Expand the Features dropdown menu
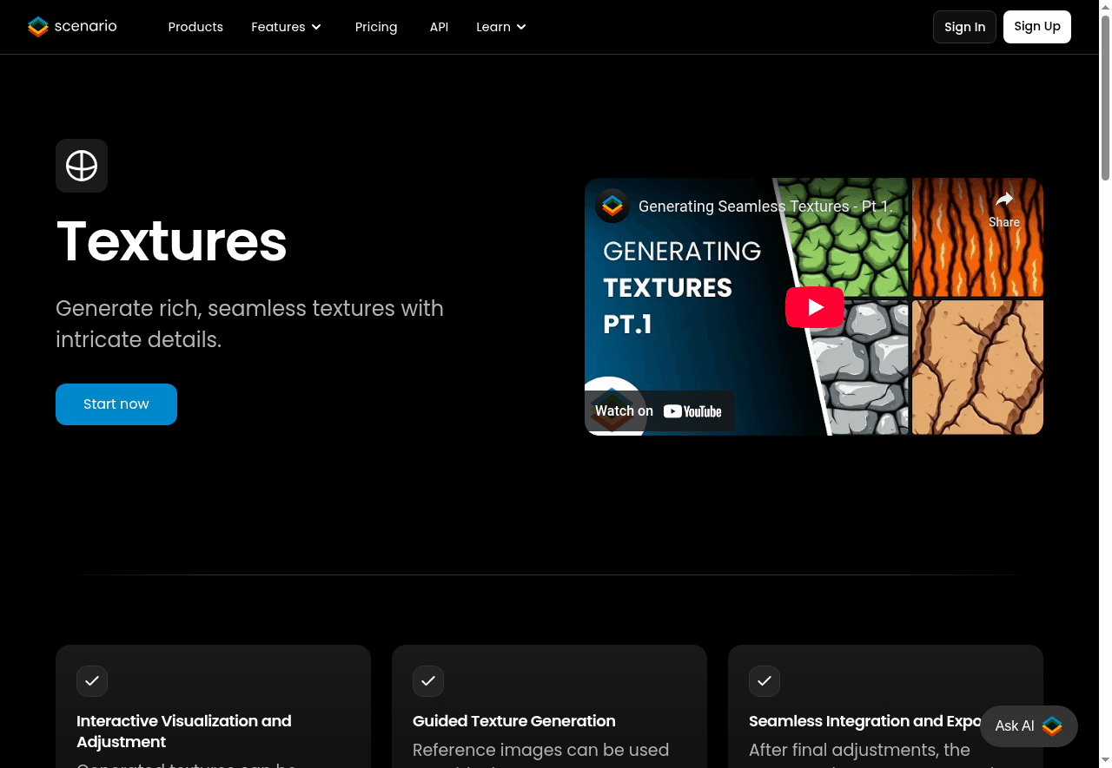 [x=286, y=27]
